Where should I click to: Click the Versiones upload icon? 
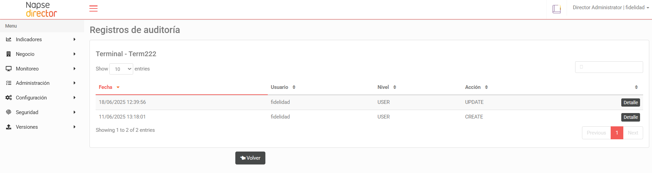[9, 127]
